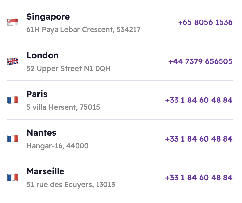Select the Singapore office heading
242x203 pixels.
48,17
